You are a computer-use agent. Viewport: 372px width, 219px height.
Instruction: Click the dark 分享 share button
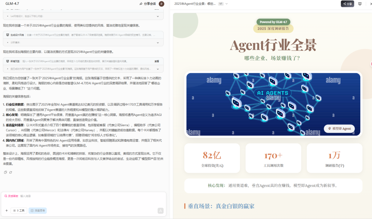(x=347, y=4)
